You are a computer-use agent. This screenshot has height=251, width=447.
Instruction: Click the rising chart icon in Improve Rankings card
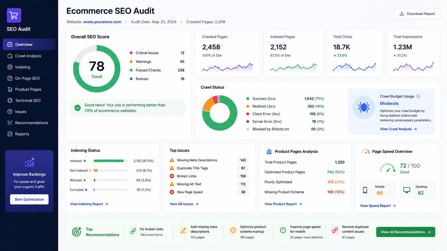29,162
